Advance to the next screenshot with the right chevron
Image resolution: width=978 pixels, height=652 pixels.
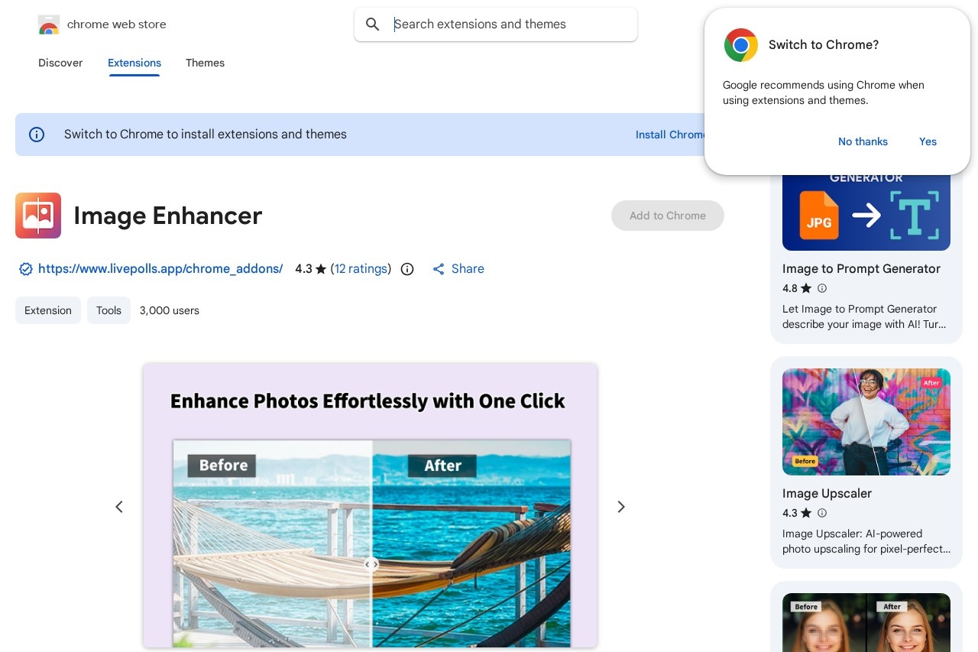[621, 507]
